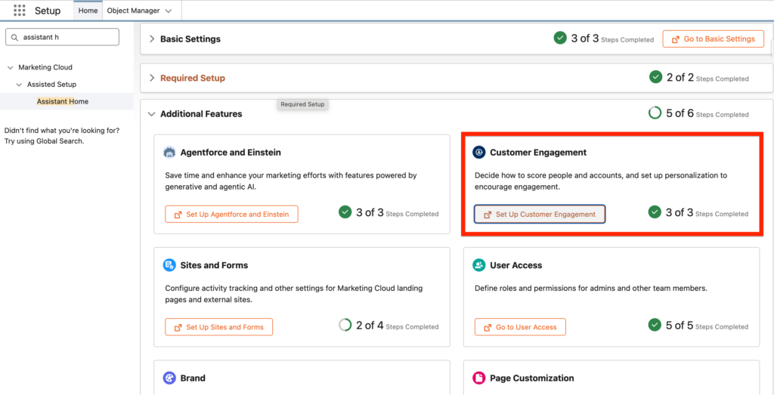
Task: Click the Agentforce and Einstein robot icon
Action: 170,153
